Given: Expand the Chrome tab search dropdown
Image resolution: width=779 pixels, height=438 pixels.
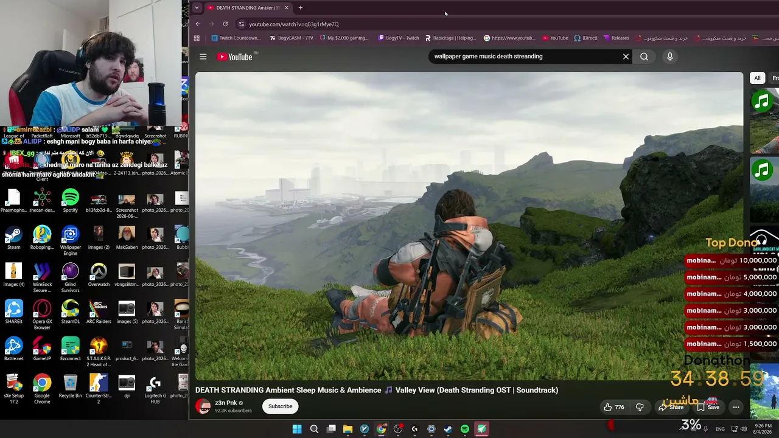Looking at the screenshot, I should pyautogui.click(x=197, y=7).
